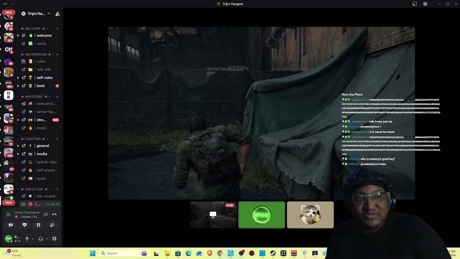Click the noise suppression icon in voice panel
Image resolution: width=460 pixels, height=259 pixels.
(x=46, y=214)
